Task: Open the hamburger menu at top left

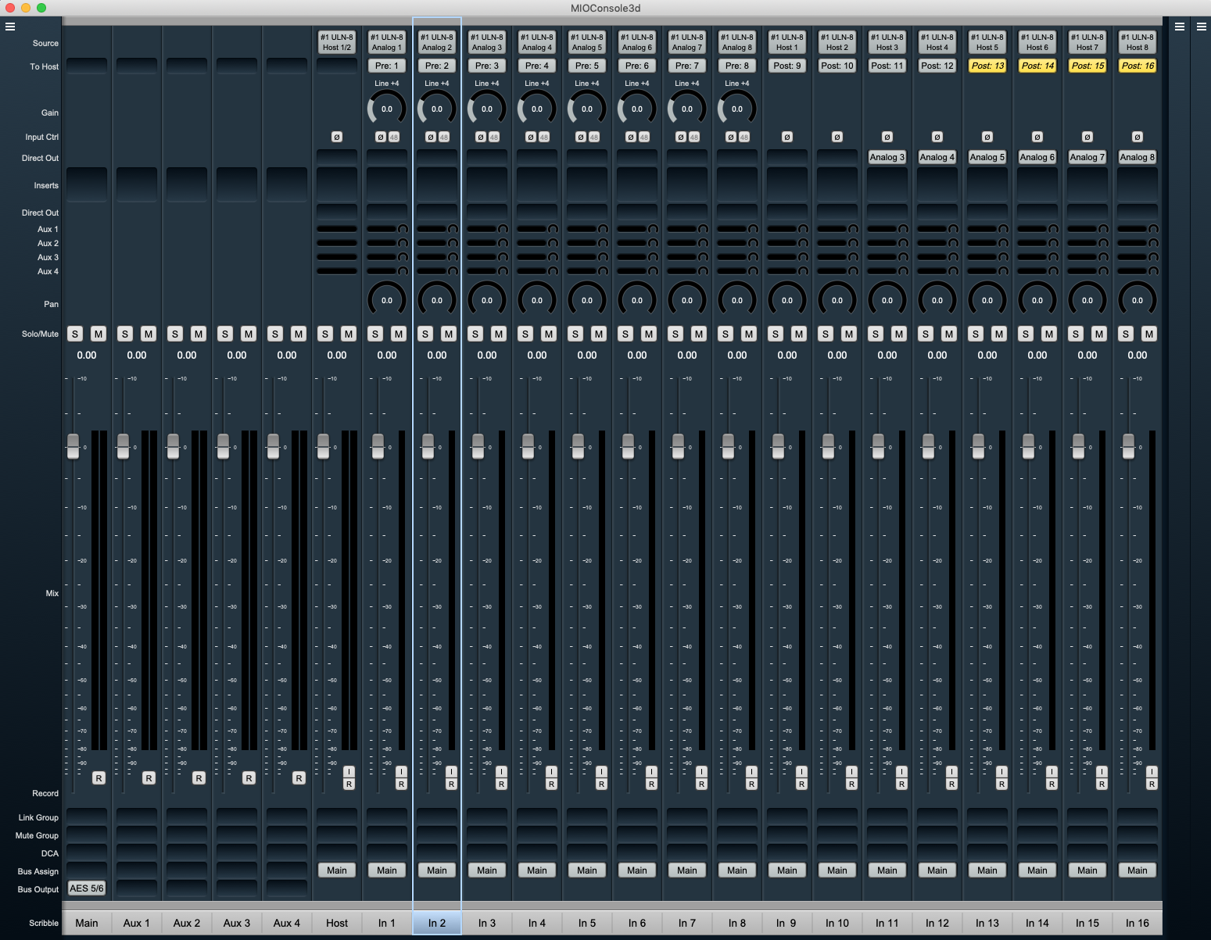Action: 10,27
